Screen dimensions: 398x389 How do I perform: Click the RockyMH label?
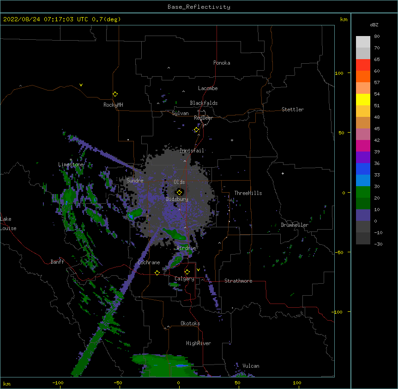coord(113,105)
